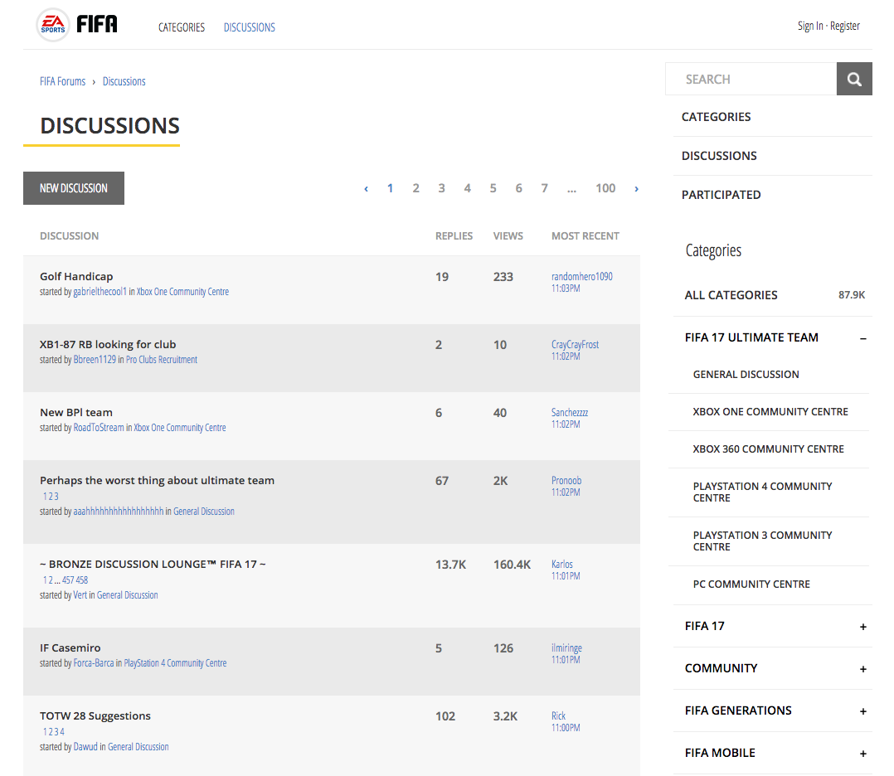Expand the Community category

click(863, 669)
